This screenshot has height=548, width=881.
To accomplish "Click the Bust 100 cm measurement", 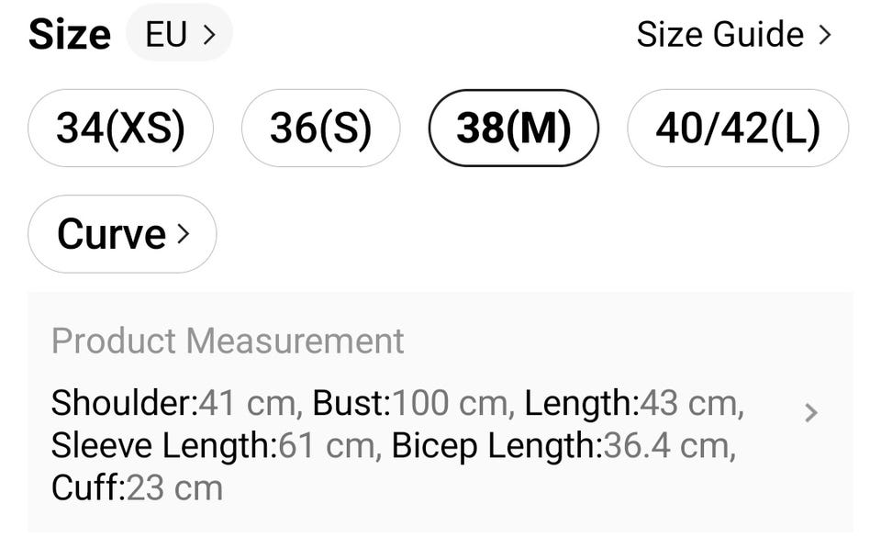I will point(412,402).
